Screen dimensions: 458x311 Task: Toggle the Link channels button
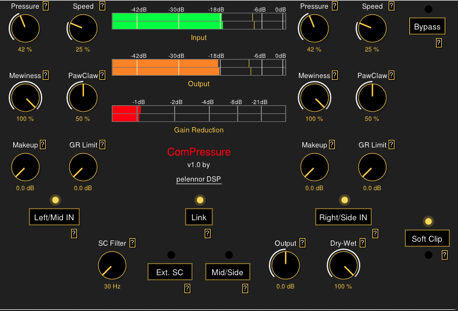coord(200,217)
